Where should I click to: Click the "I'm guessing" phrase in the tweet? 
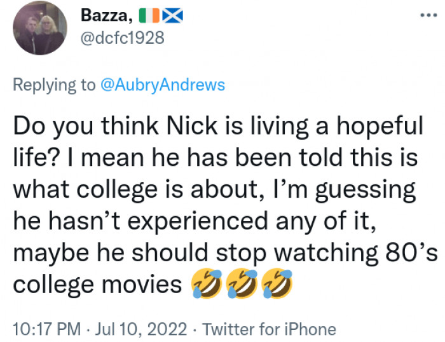tap(345, 189)
